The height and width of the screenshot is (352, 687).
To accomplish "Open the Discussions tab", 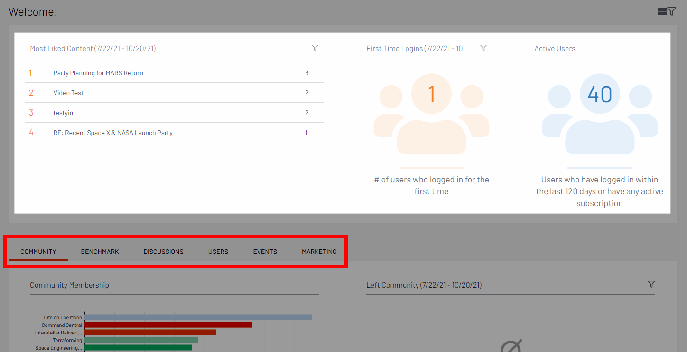I will click(x=163, y=252).
